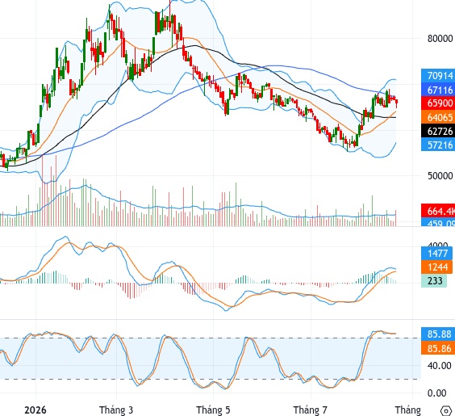
Task: Open chart settings gear icon
Action: coord(446,411)
